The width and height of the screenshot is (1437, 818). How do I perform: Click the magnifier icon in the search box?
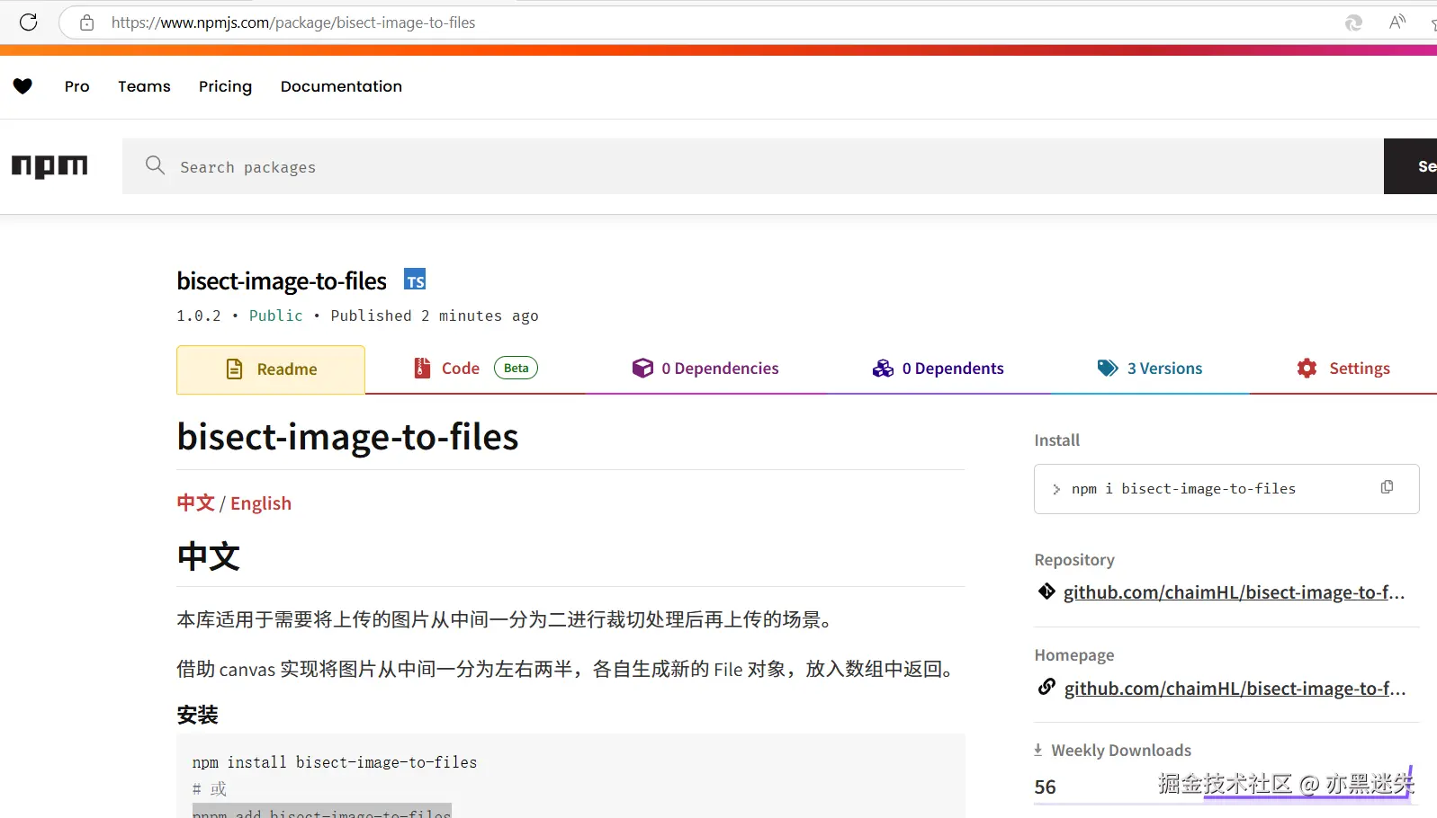tap(155, 165)
